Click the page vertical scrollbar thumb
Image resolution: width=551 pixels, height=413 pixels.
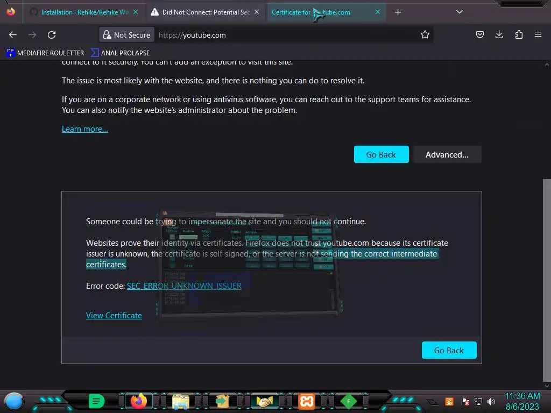(x=547, y=280)
